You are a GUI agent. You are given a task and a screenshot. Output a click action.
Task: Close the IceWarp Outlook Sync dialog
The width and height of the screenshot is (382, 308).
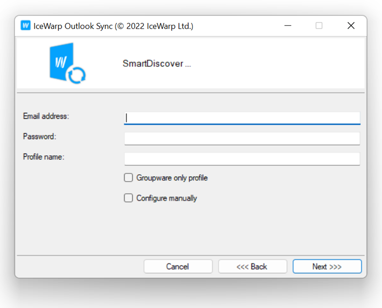(x=351, y=26)
